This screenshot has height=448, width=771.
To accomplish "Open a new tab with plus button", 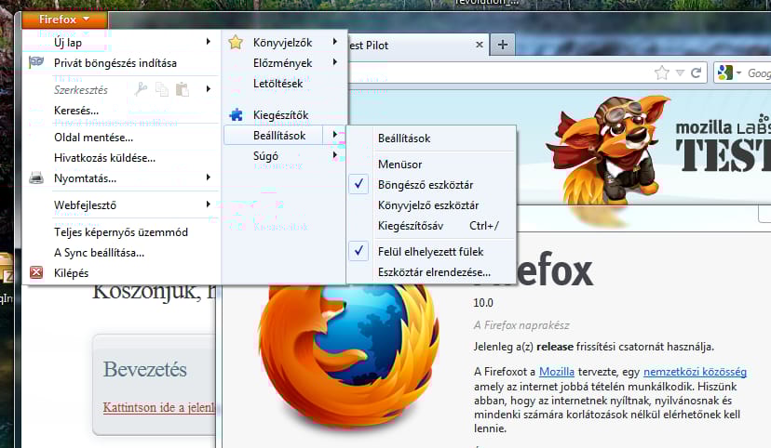I will 502,45.
